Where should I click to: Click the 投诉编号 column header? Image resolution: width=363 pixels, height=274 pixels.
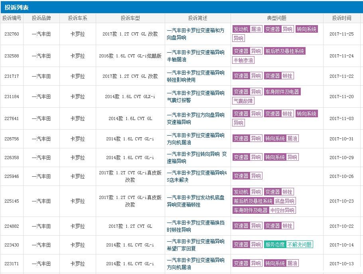click(x=12, y=18)
